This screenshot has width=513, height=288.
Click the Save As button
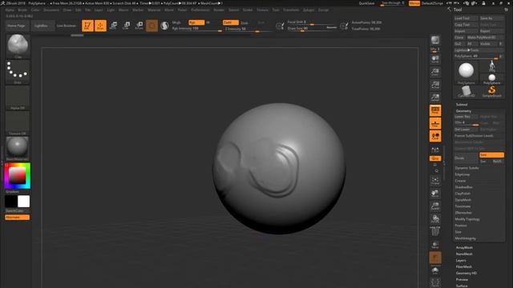pos(491,18)
